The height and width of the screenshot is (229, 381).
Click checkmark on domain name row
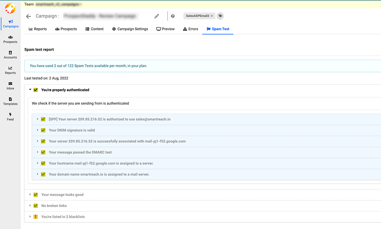click(x=43, y=174)
